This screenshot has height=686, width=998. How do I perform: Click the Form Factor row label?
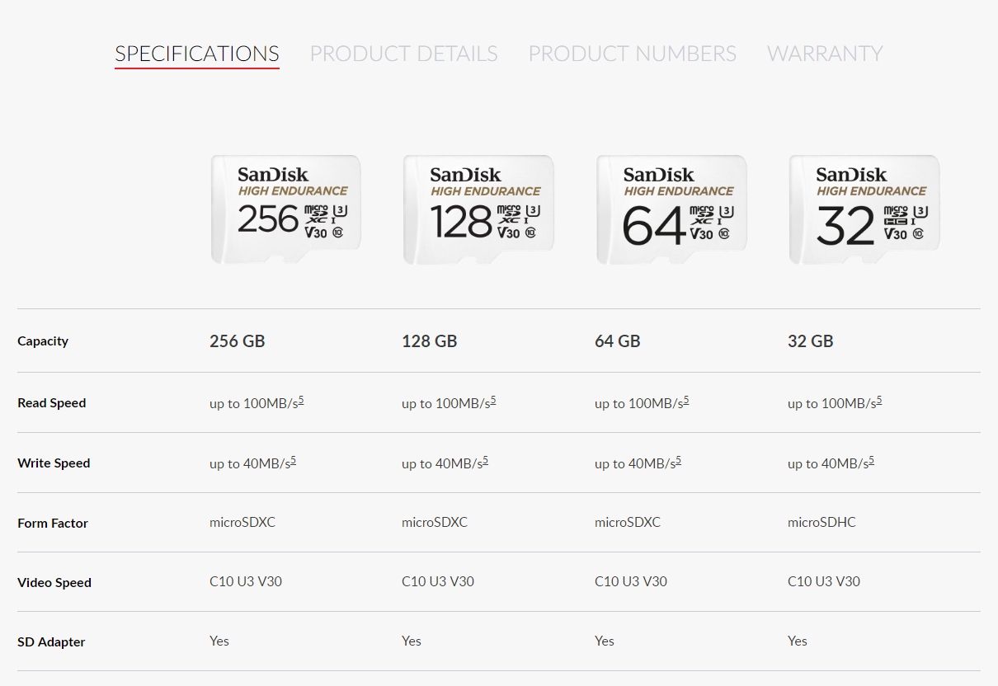(53, 523)
